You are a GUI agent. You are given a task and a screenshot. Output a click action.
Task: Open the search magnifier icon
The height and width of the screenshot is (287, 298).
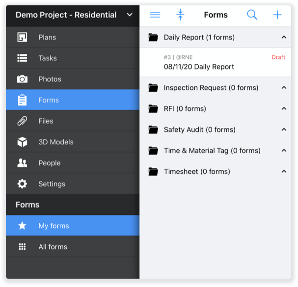tap(252, 15)
